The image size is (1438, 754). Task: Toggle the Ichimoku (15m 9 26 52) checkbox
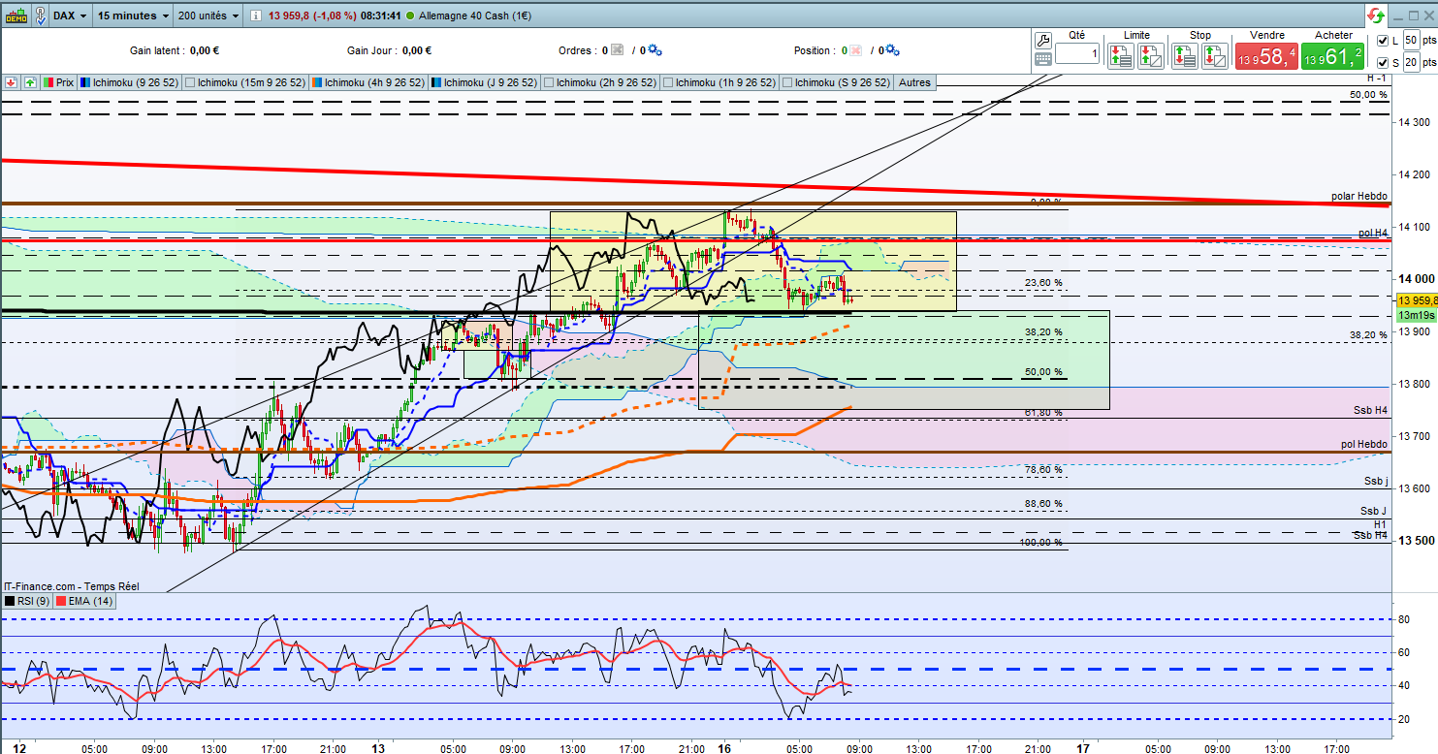click(x=190, y=82)
